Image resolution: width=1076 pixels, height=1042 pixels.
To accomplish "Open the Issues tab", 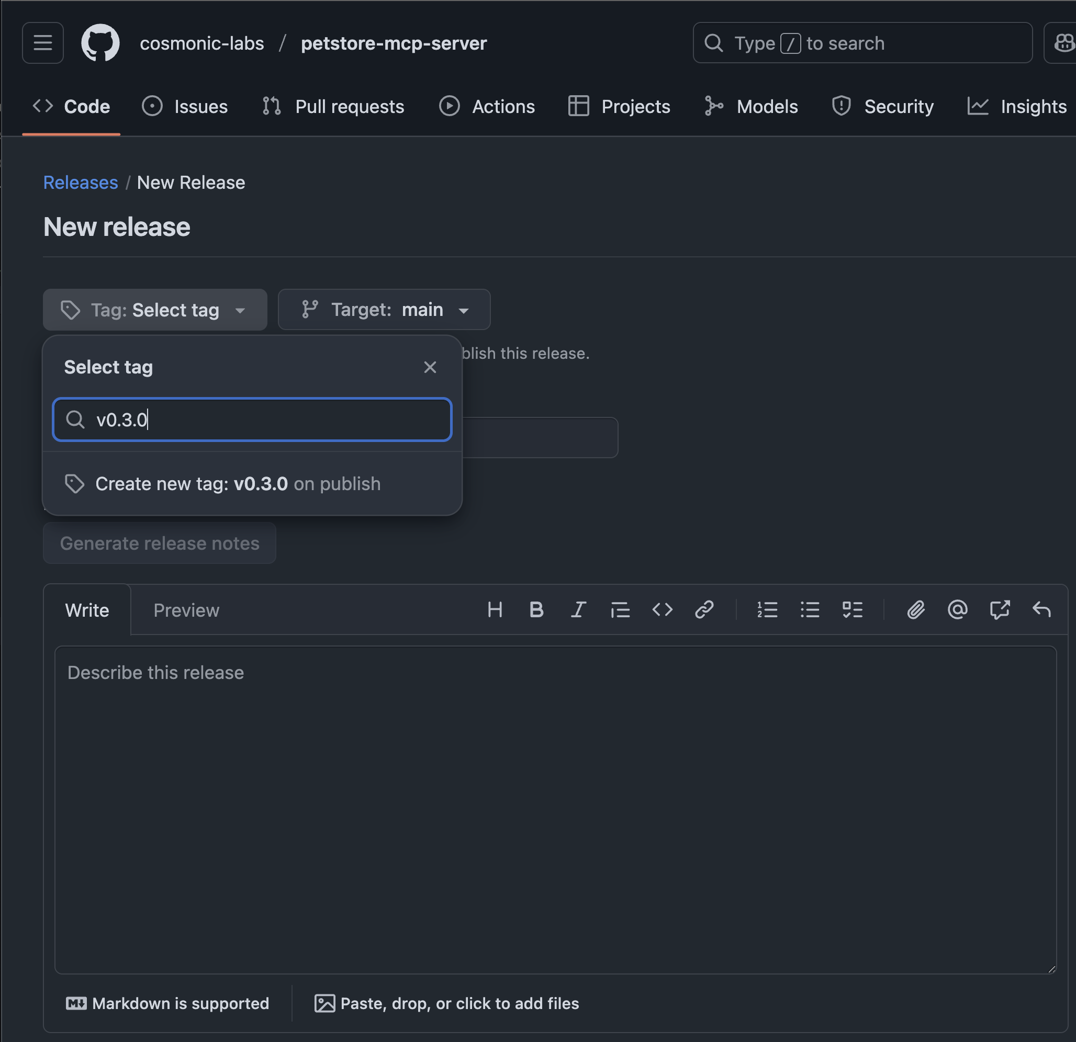I will [x=185, y=107].
